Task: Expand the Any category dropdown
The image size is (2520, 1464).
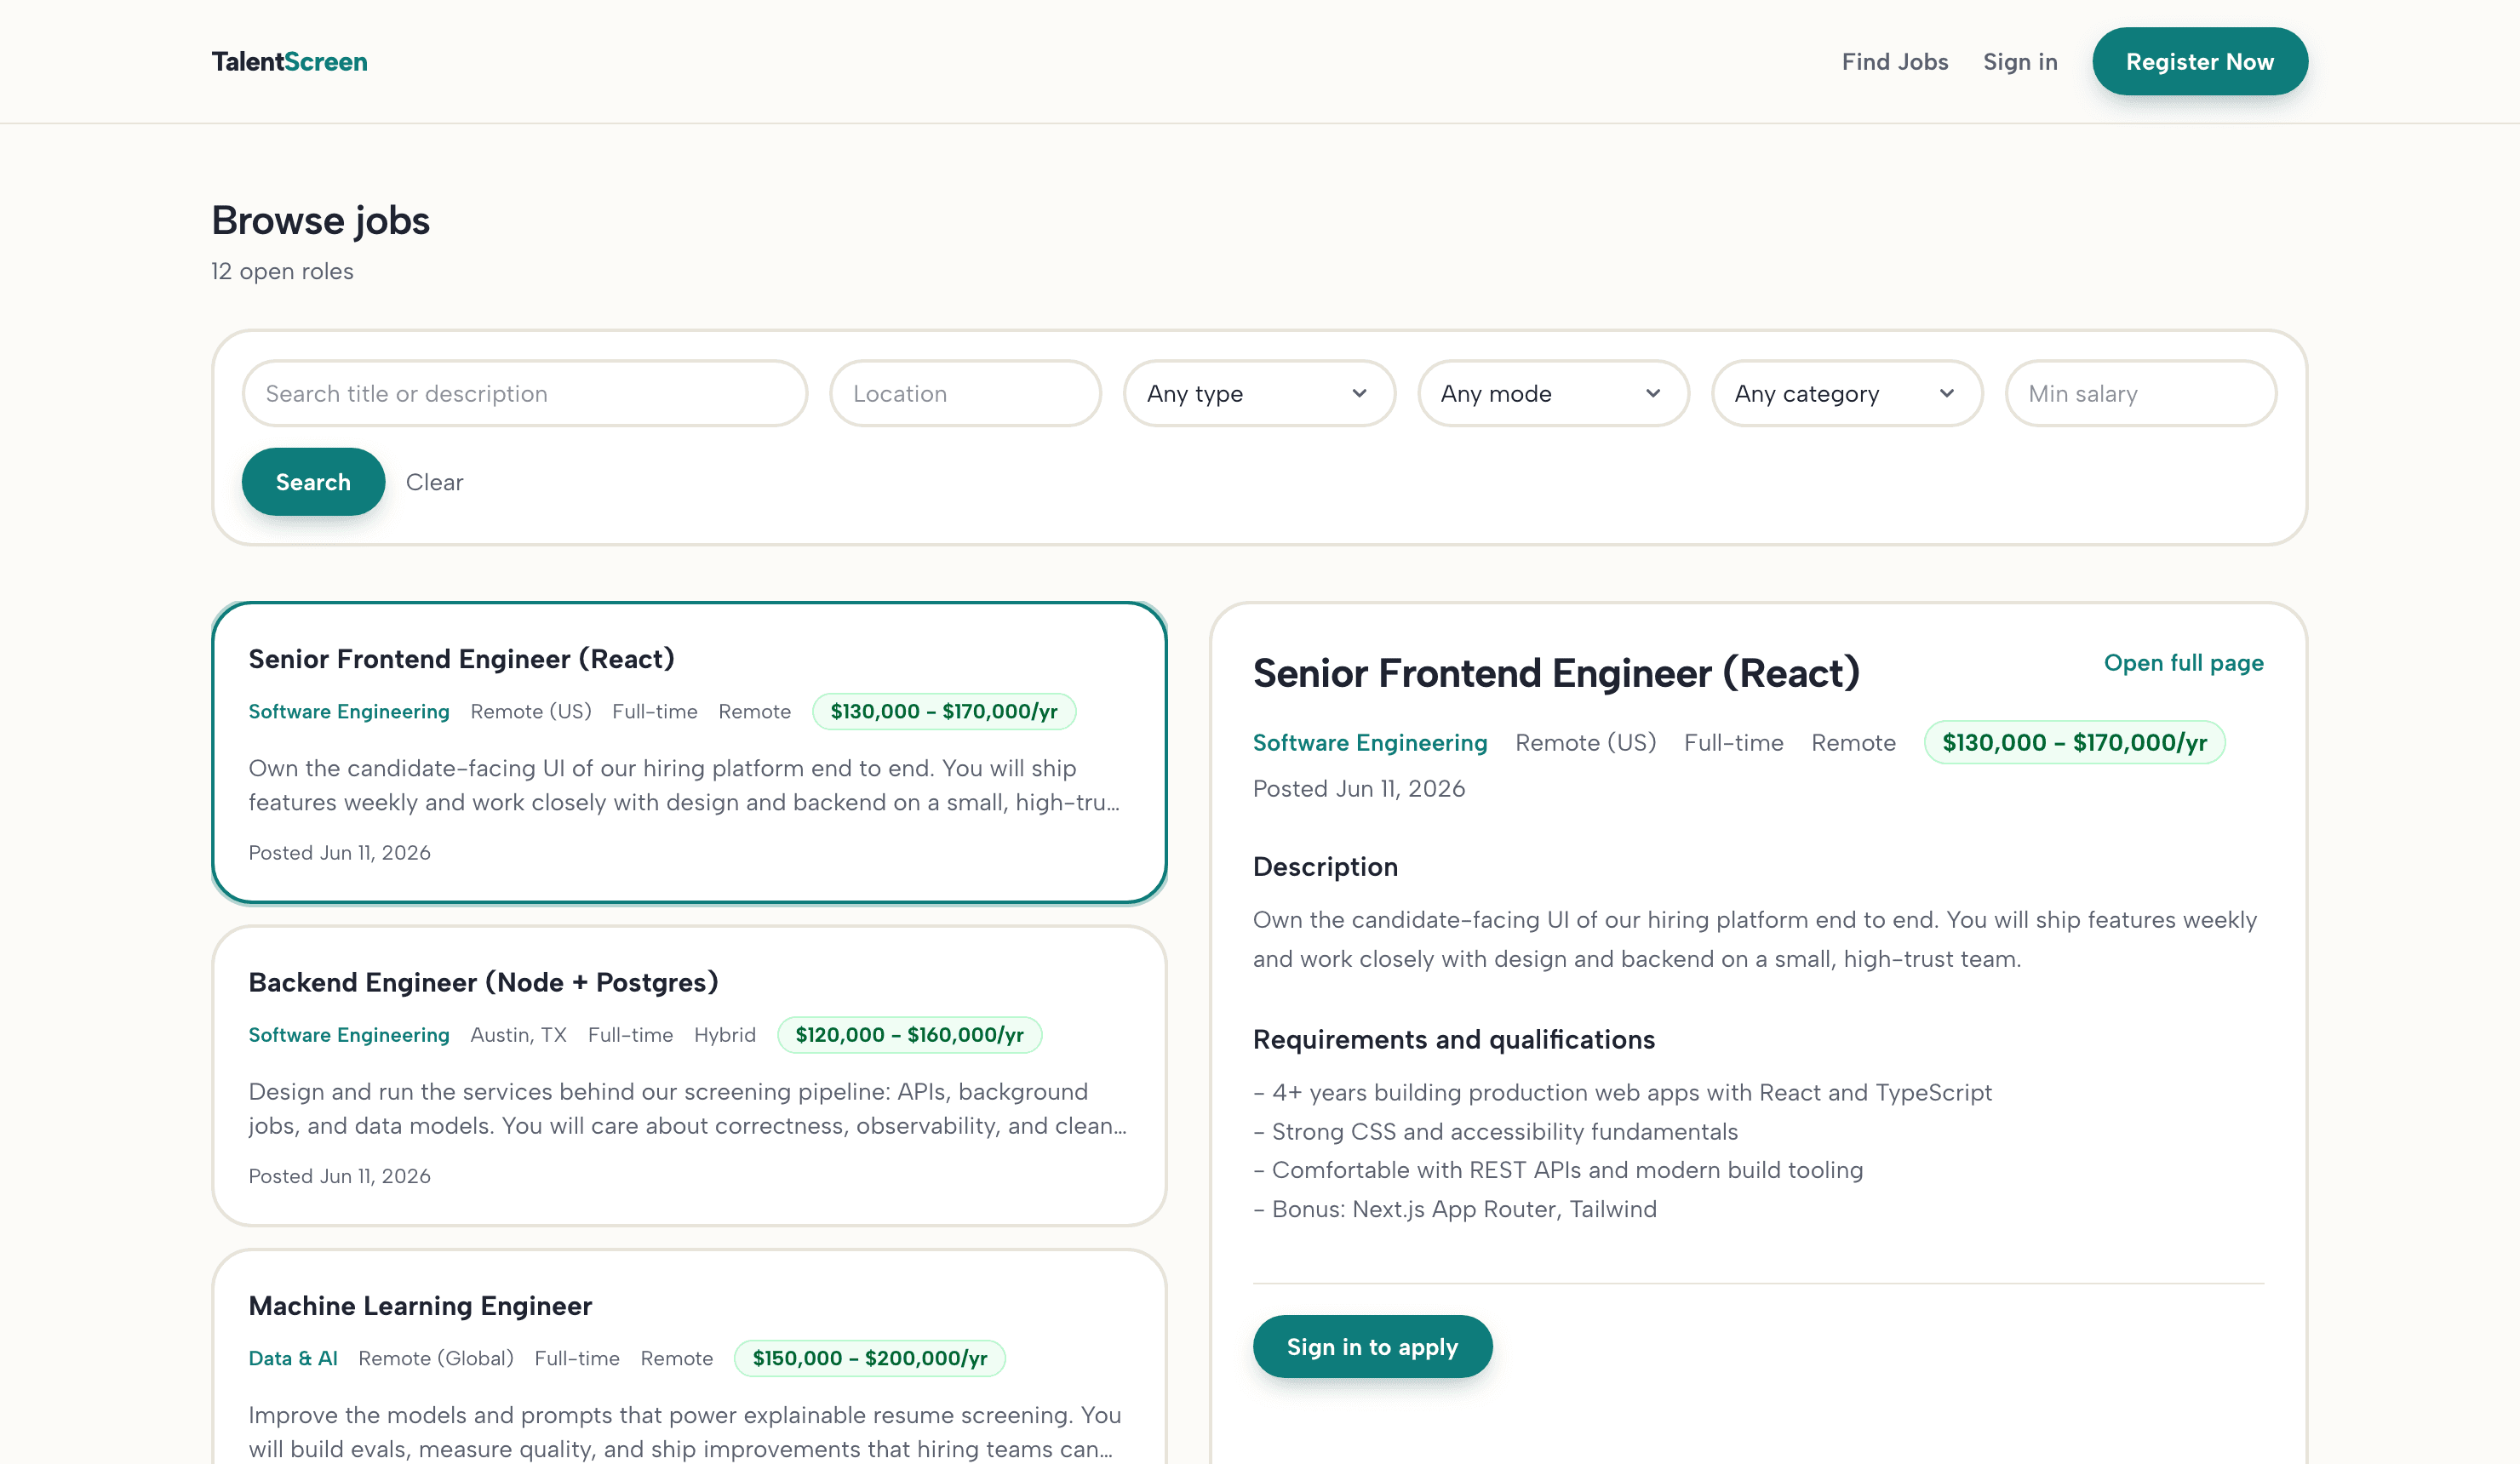Action: tap(1847, 394)
